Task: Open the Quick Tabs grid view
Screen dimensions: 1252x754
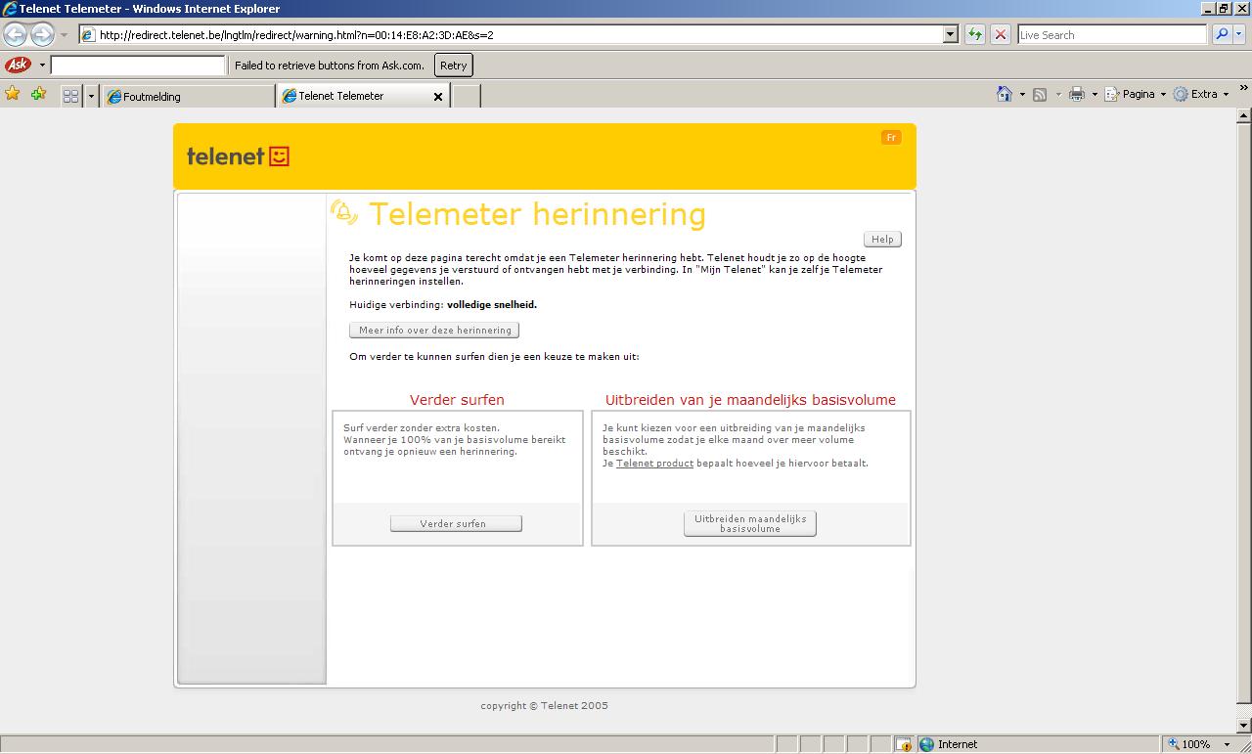Action: click(70, 96)
